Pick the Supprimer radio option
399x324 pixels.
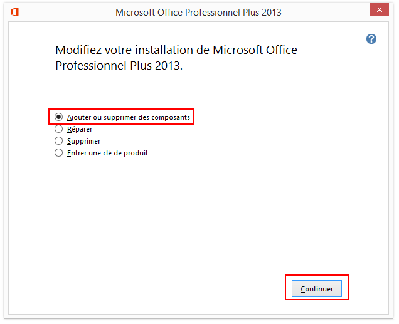point(59,141)
